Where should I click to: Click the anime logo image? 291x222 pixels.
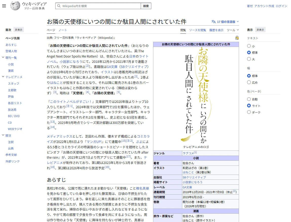pyautogui.click(x=196, y=95)
